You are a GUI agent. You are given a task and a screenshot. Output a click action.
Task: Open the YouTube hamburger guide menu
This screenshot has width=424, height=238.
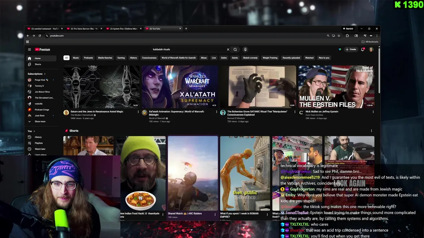(x=29, y=50)
